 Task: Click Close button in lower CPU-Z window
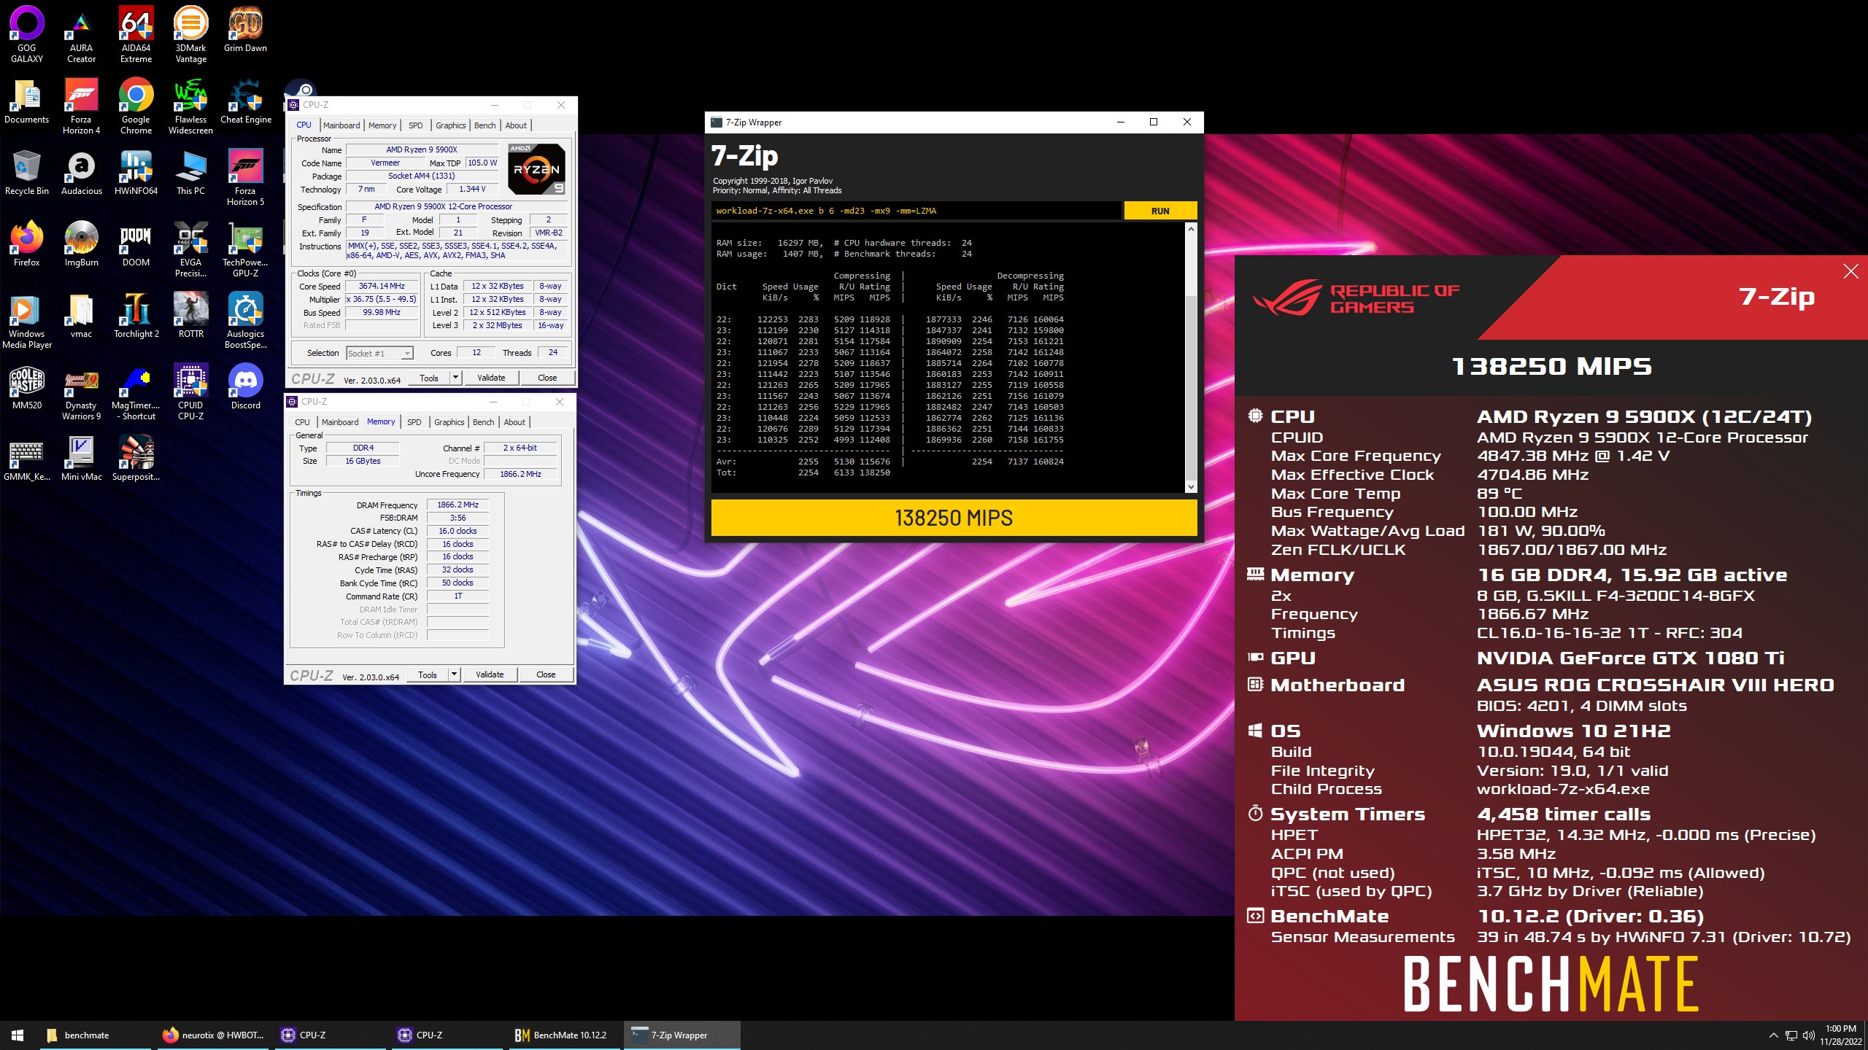click(x=546, y=674)
